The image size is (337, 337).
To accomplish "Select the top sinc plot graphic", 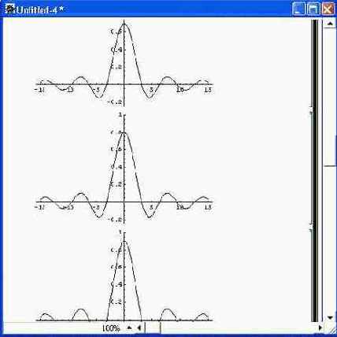I will pyautogui.click(x=124, y=64).
